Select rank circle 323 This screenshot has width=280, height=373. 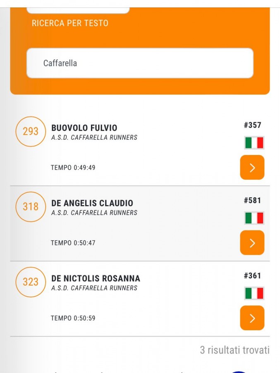[30, 282]
